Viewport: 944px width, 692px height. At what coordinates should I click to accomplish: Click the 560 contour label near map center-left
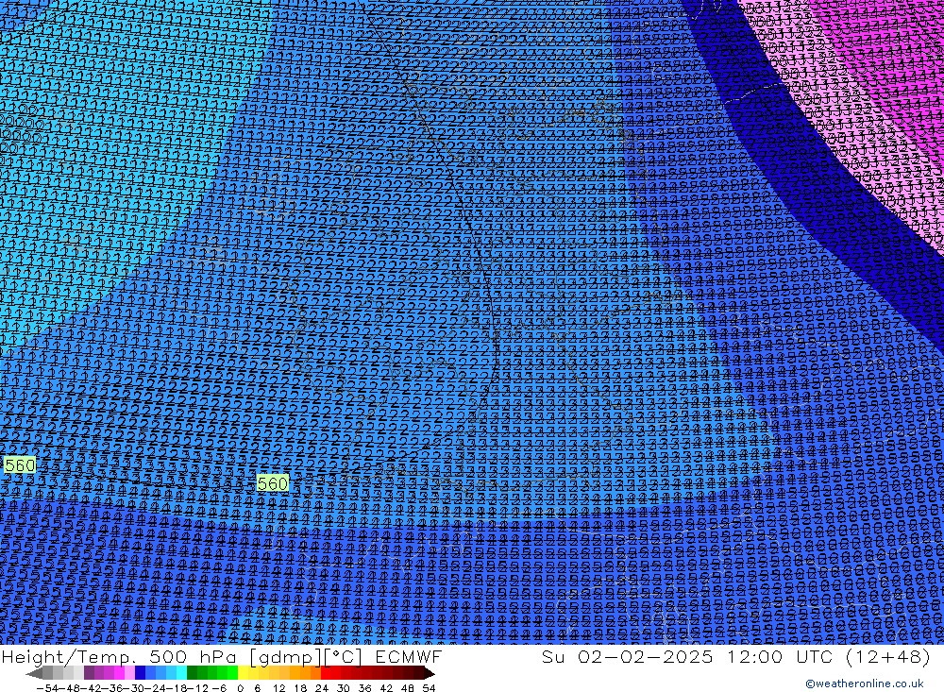coord(273,483)
